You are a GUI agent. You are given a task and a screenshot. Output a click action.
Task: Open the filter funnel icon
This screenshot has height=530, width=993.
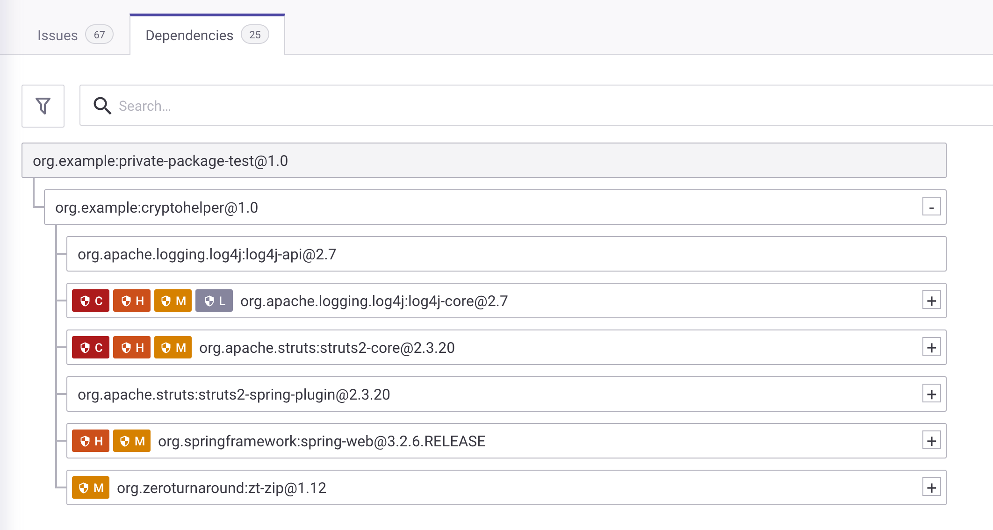pos(43,106)
